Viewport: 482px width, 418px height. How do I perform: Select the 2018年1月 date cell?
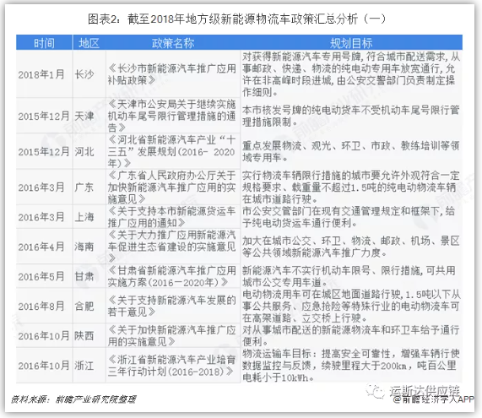pos(41,74)
